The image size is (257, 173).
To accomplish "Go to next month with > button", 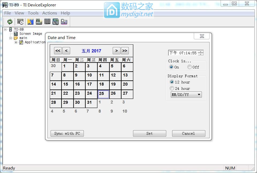I will [116, 51].
